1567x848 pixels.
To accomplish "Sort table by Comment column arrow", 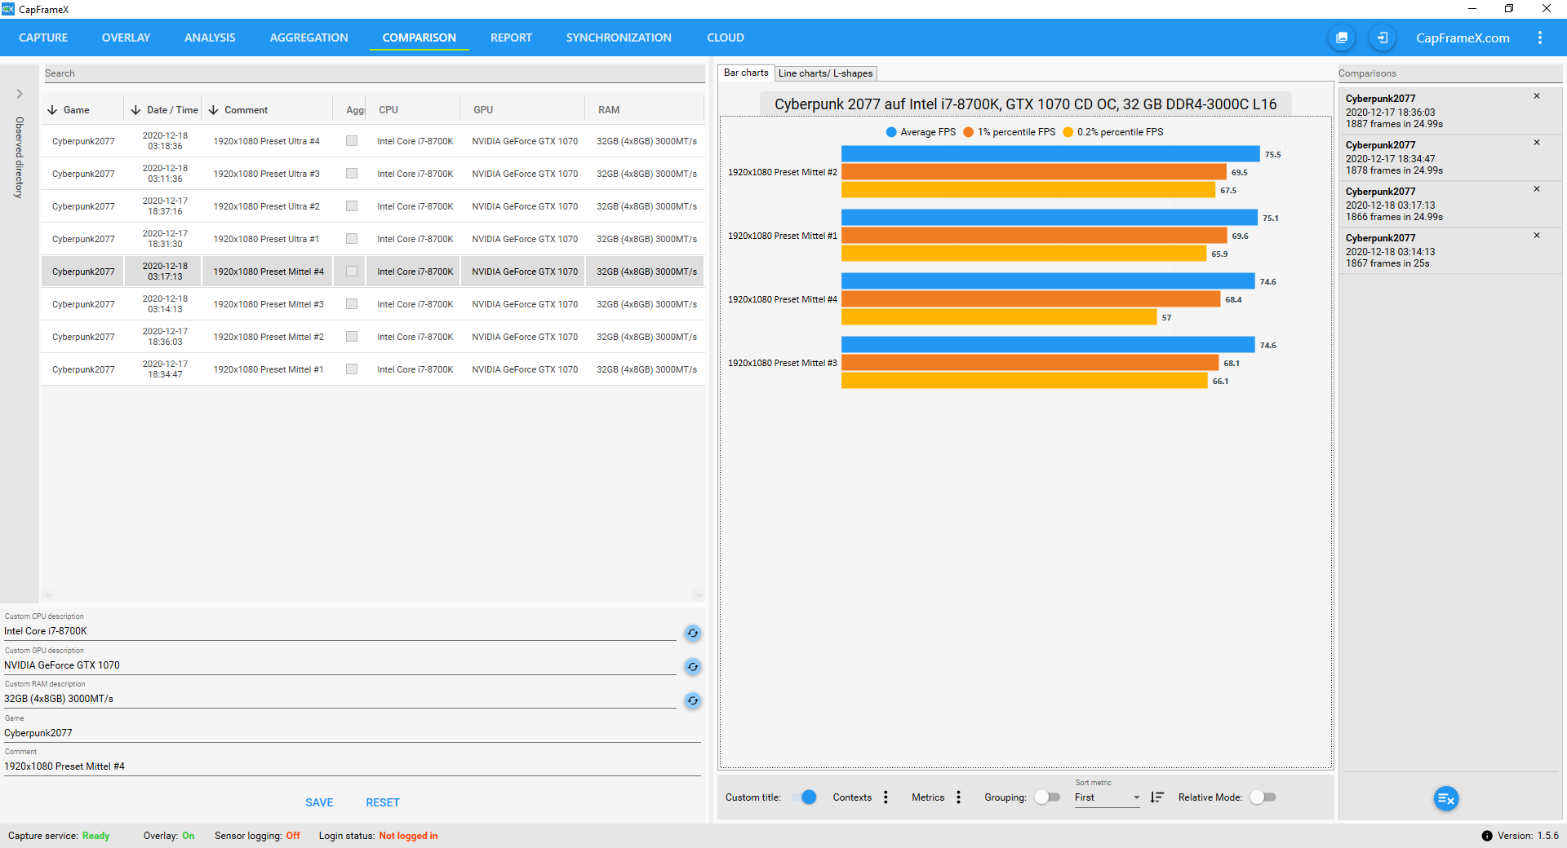I will click(x=213, y=110).
